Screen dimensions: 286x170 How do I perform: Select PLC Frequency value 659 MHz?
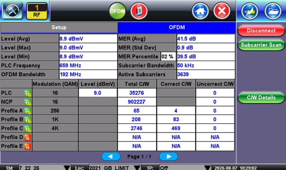[88, 66]
